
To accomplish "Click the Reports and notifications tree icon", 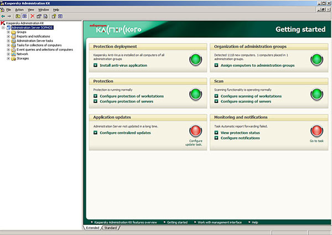I will [13, 36].
